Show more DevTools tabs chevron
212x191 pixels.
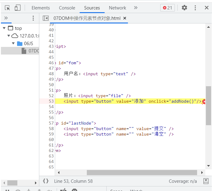pos(136,8)
